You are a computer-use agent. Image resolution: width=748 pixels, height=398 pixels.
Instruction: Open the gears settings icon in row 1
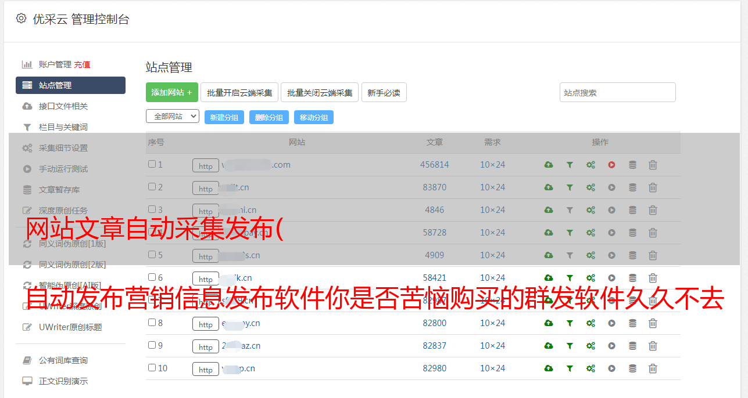tap(590, 165)
